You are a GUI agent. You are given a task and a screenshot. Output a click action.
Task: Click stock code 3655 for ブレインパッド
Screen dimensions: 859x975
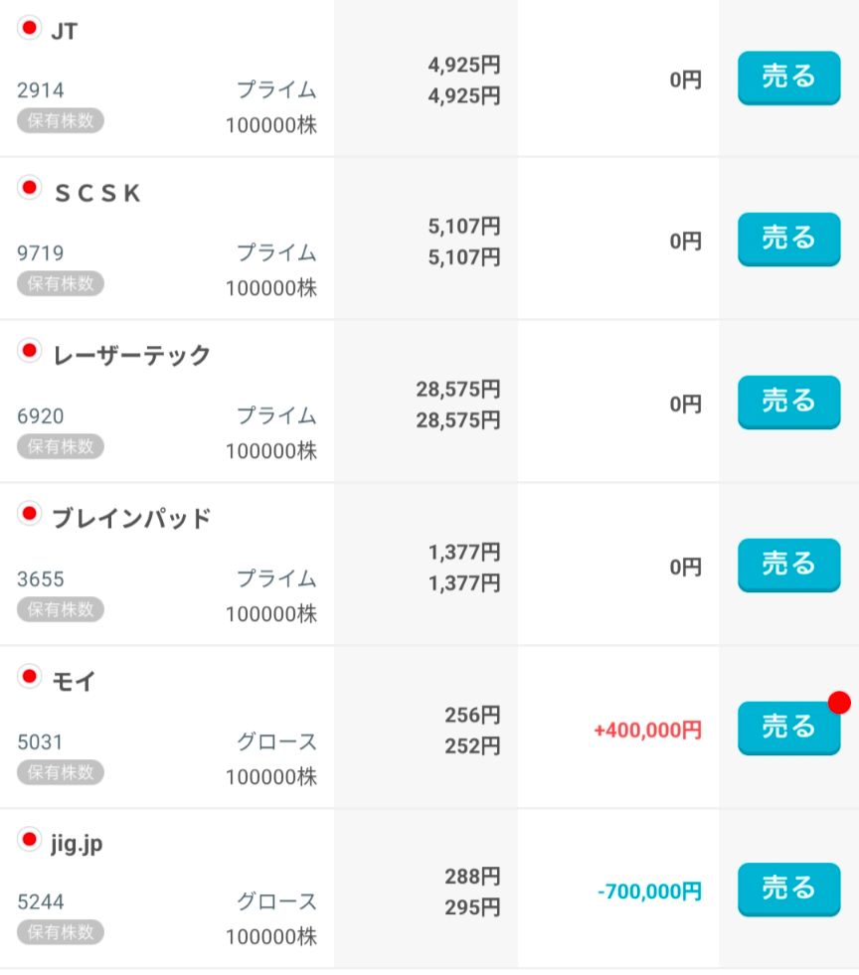tap(41, 578)
